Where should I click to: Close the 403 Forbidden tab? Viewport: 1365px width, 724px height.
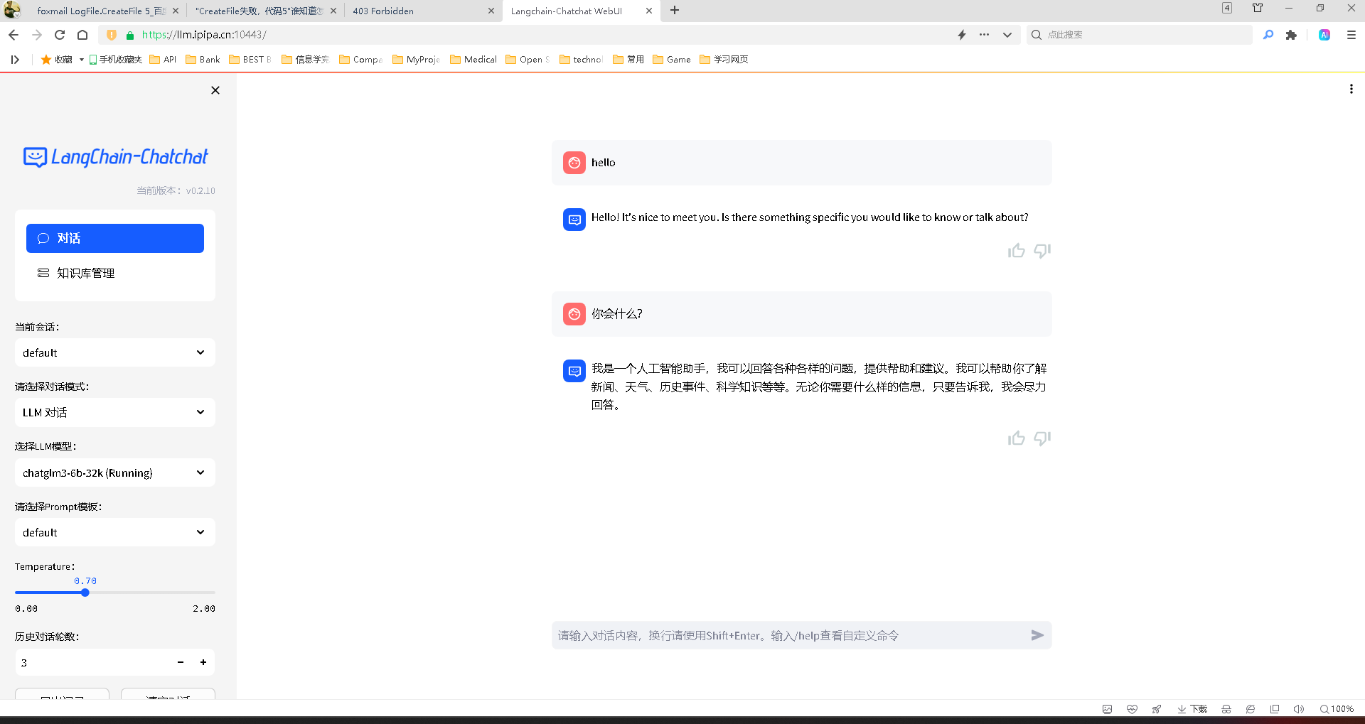pos(491,11)
